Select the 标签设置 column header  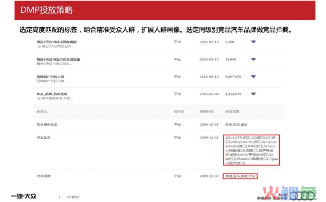pyautogui.click(x=232, y=112)
